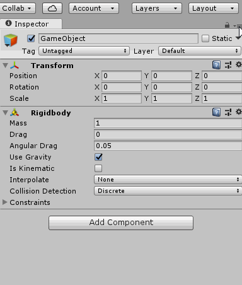
Task: Open the Collab dropdown
Action: point(17,8)
